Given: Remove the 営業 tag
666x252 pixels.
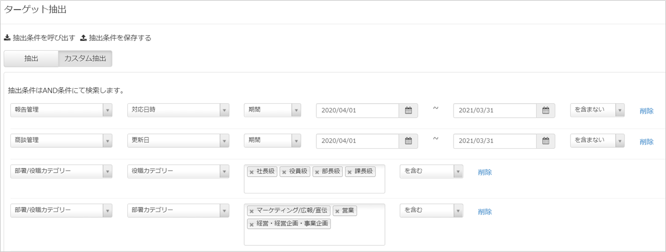Looking at the screenshot, I should coord(337,211).
